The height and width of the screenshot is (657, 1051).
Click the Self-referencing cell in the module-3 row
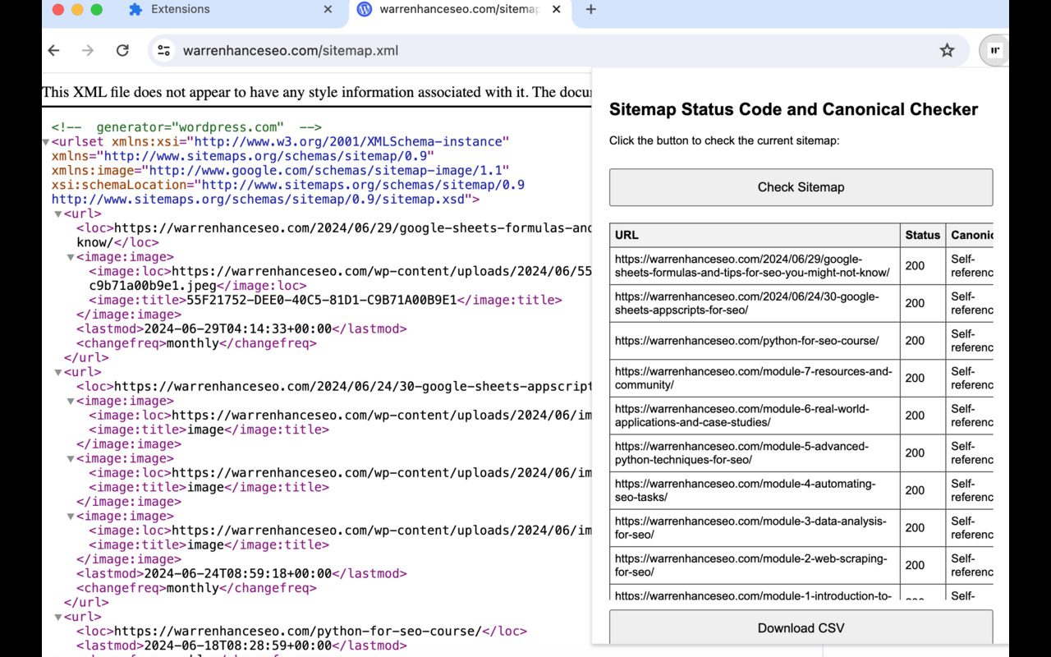[971, 528]
